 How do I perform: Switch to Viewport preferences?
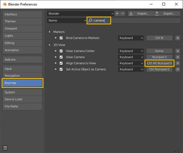tap(22, 28)
